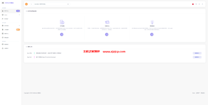Click the light-bulb icon on the right card
The image size is (208, 105).
(x=152, y=22)
